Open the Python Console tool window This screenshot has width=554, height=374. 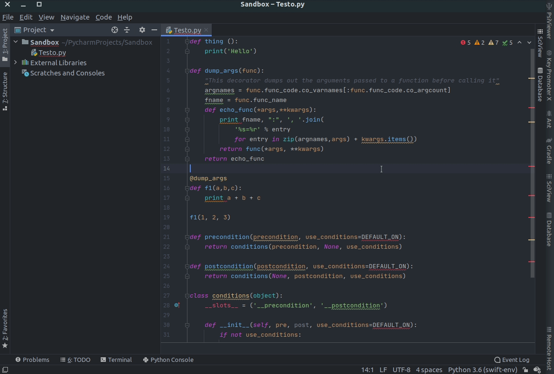pyautogui.click(x=168, y=360)
